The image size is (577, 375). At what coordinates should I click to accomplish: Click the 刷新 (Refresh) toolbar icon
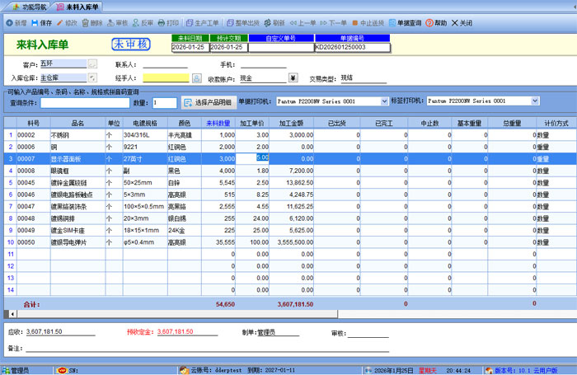tap(274, 22)
